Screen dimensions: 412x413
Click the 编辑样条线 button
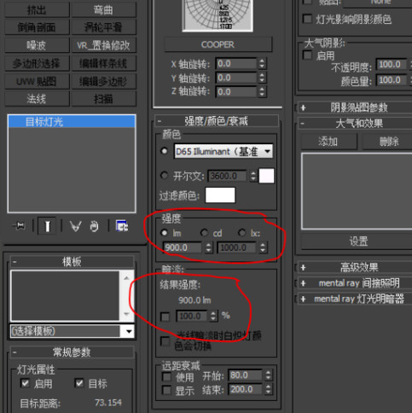[104, 63]
